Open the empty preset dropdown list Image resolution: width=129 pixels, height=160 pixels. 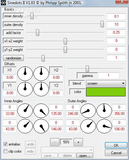67,150
